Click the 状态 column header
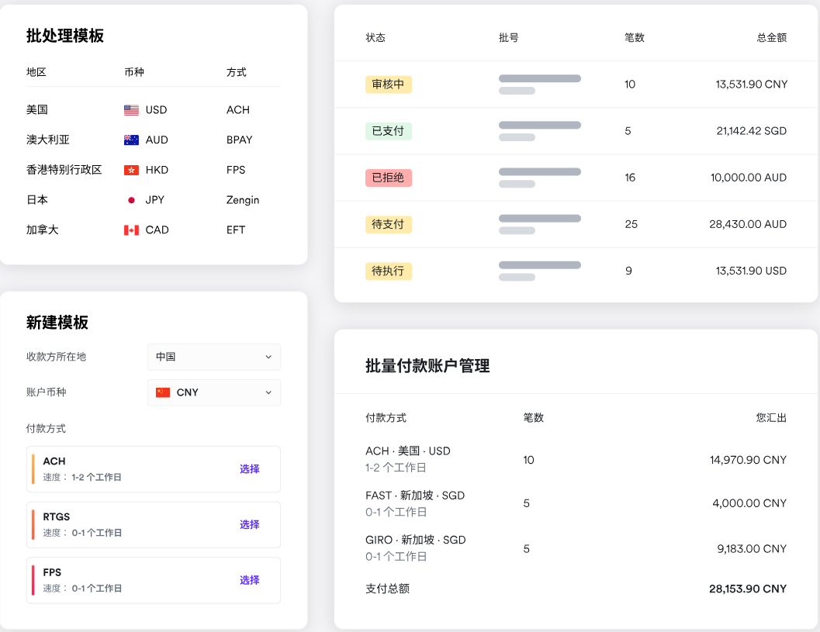This screenshot has width=820, height=632. [375, 38]
